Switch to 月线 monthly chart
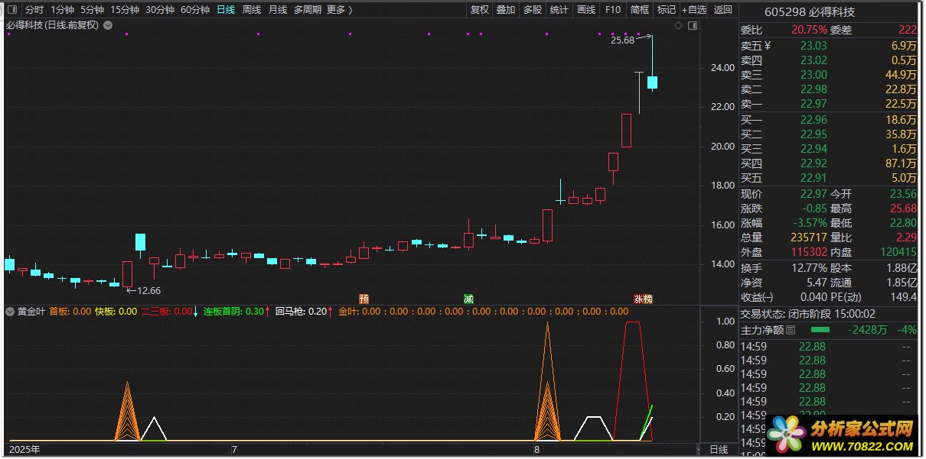This screenshot has width=926, height=459. [x=278, y=10]
